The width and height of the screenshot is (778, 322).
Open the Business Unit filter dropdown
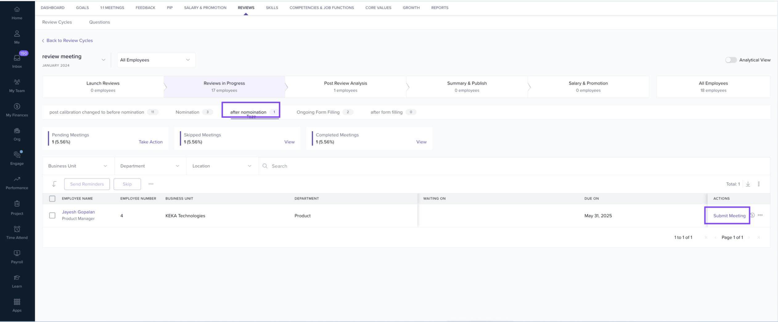pyautogui.click(x=78, y=166)
